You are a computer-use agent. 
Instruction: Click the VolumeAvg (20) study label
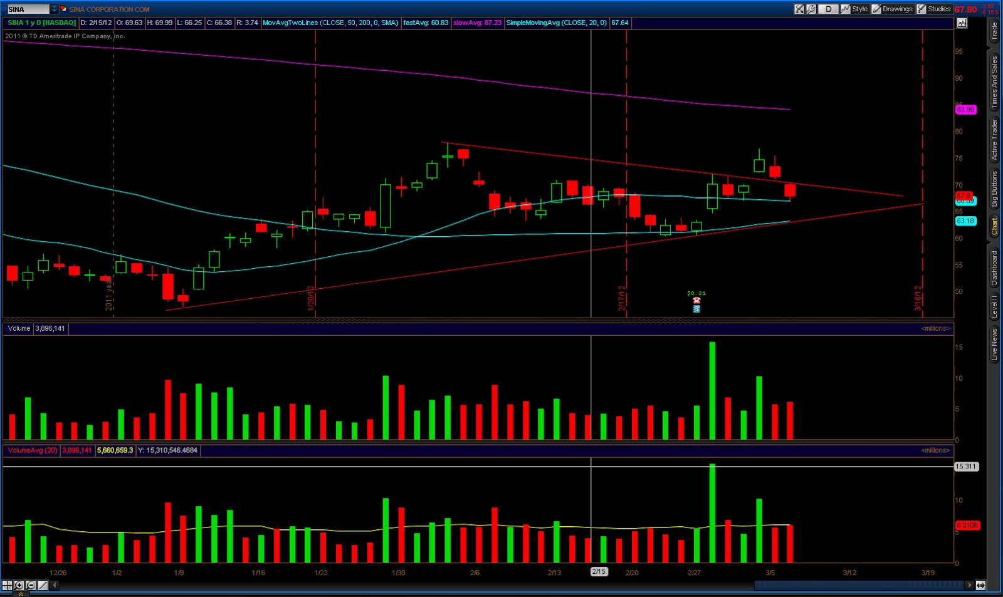(x=33, y=450)
